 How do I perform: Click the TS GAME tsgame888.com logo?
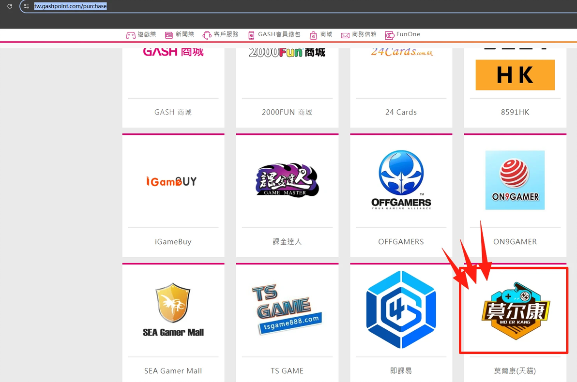[x=287, y=309]
